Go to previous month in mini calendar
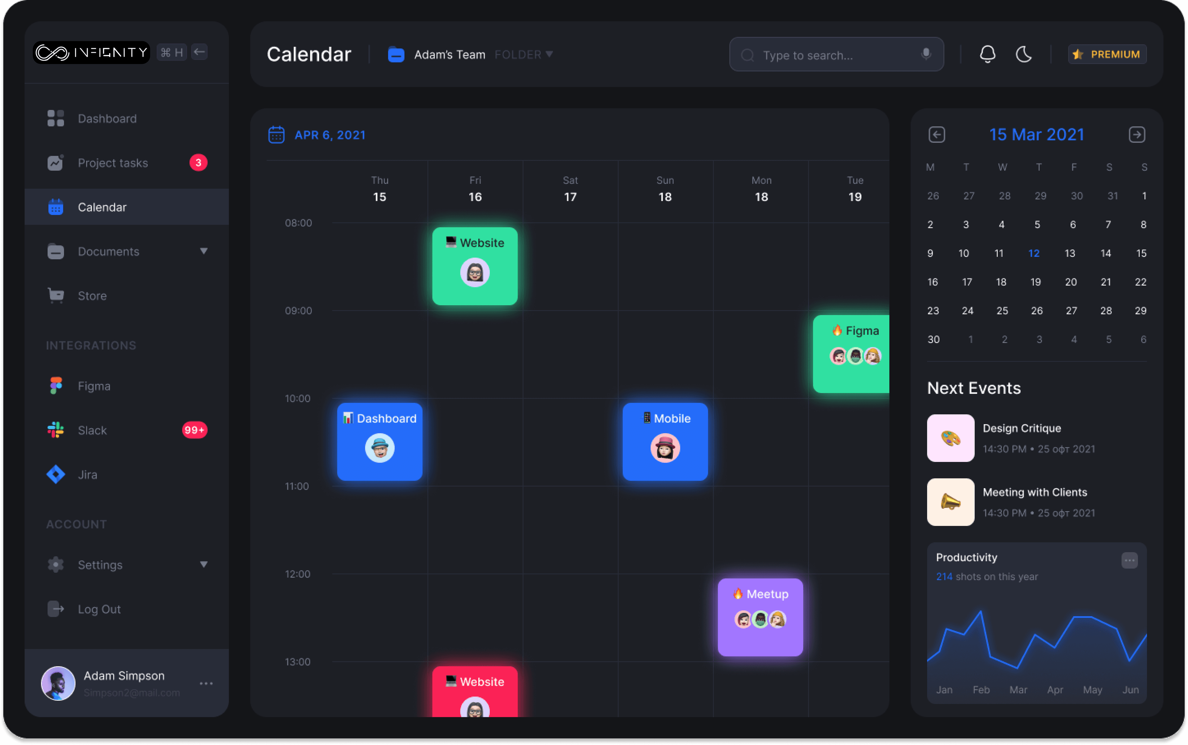This screenshot has height=745, width=1188. click(936, 135)
